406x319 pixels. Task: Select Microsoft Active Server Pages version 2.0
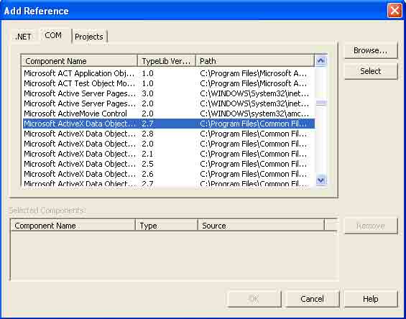click(169, 103)
